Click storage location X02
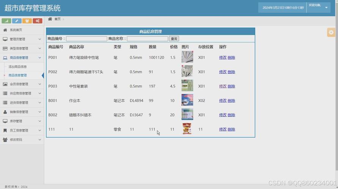The height and width of the screenshot is (189, 338). 201,101
